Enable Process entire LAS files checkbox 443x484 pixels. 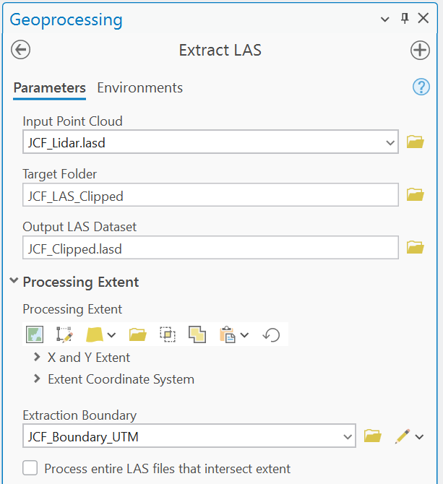[30, 468]
